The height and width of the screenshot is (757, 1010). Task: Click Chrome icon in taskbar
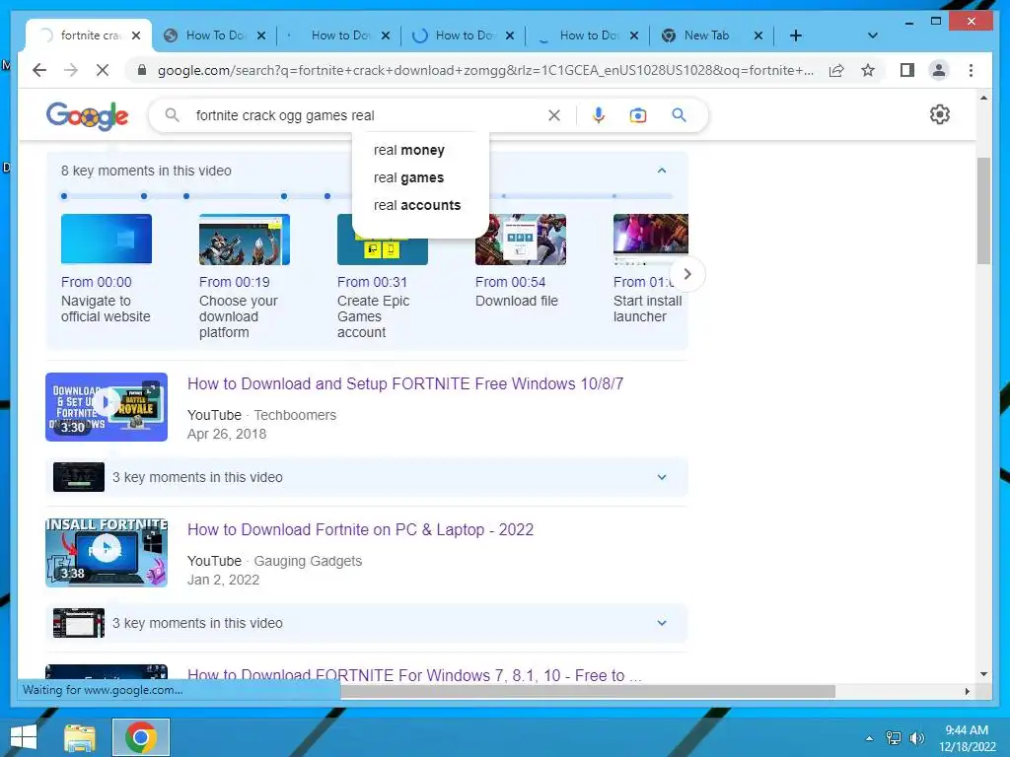(x=141, y=737)
